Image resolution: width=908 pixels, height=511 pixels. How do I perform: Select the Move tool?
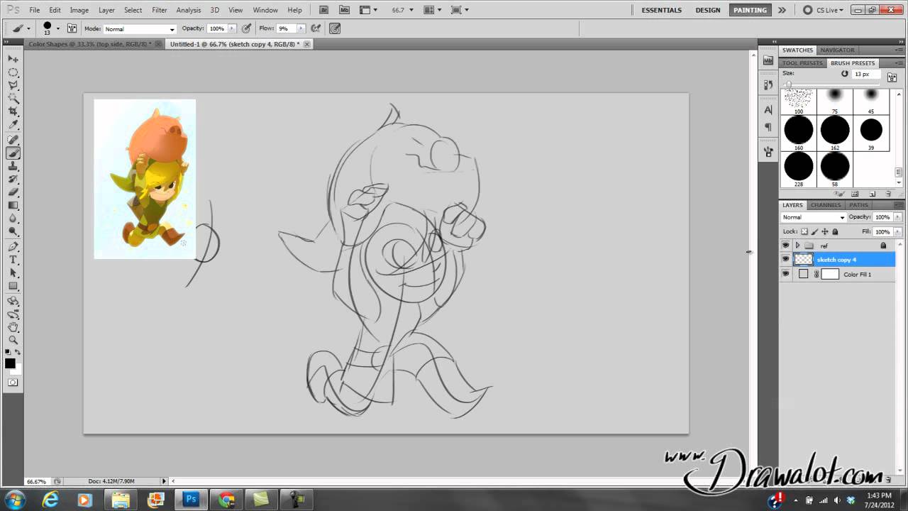pyautogui.click(x=13, y=59)
